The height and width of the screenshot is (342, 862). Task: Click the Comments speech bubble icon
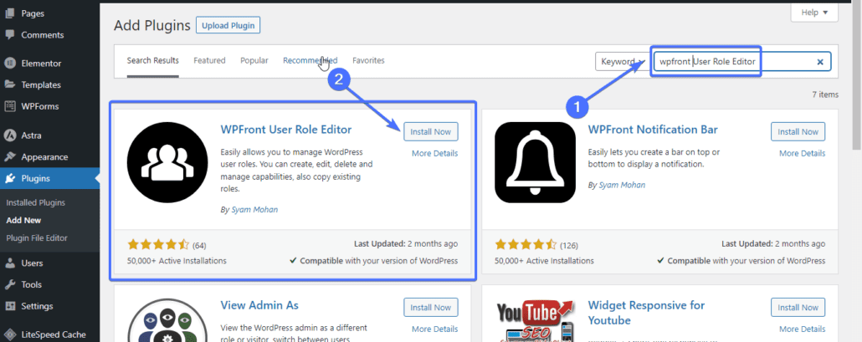click(x=9, y=34)
